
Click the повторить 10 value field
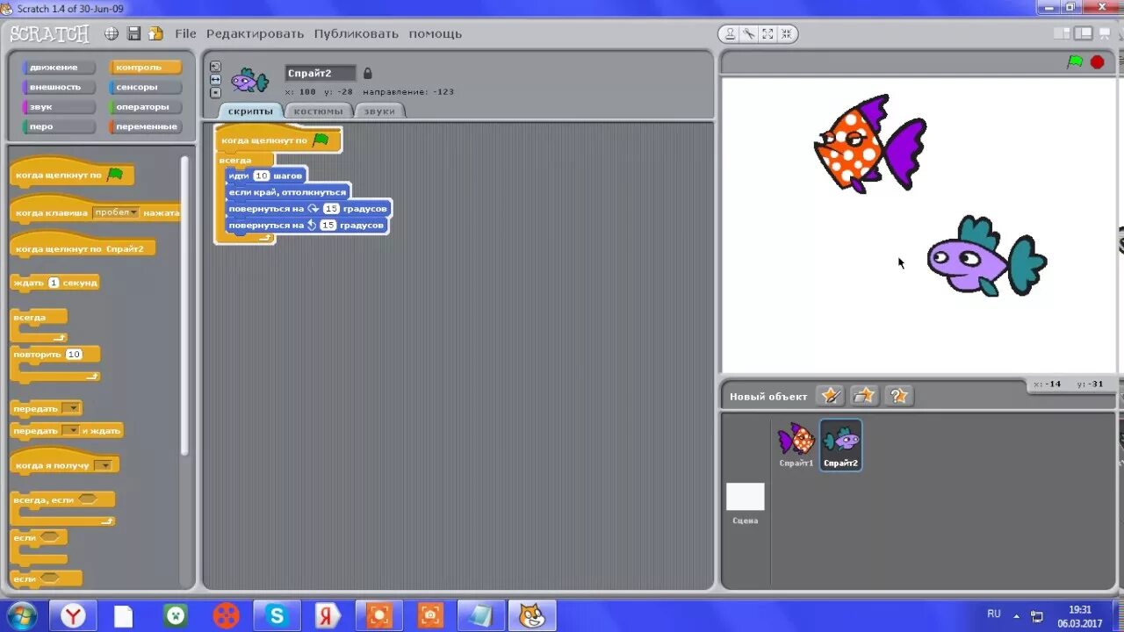74,355
